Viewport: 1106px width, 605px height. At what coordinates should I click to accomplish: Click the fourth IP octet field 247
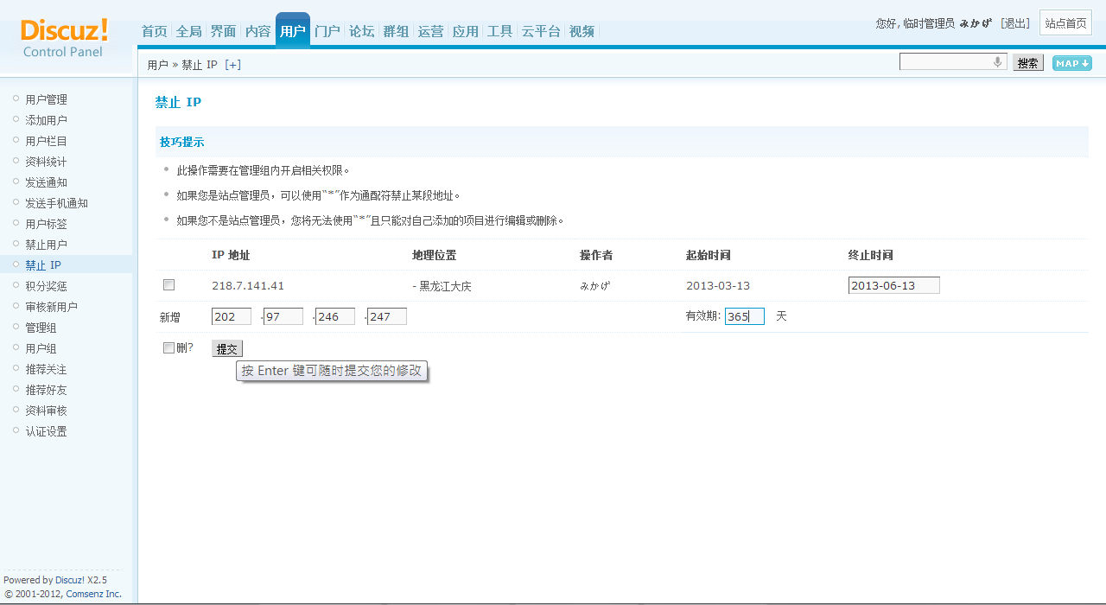pos(387,316)
